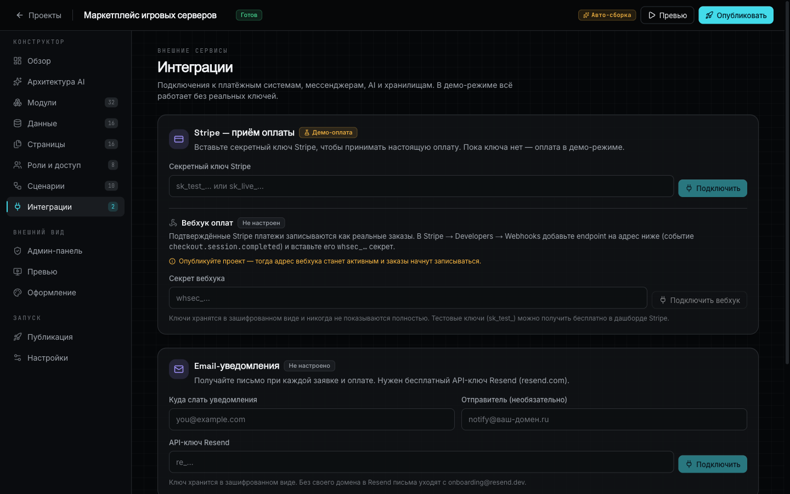Screen dimensions: 790x494
Task: Connect Resend with its Подключить button
Action: 713,464
